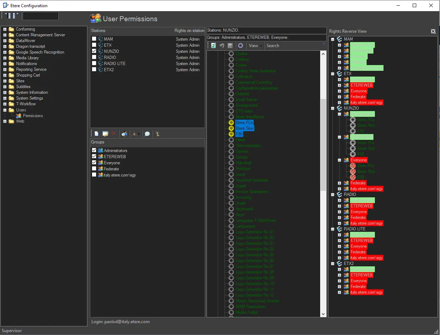Open the View dropdown menu
Screen dimensions: 440x335
(255, 46)
